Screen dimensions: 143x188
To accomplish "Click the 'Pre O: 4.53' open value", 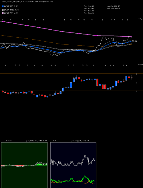I will coord(89,6).
